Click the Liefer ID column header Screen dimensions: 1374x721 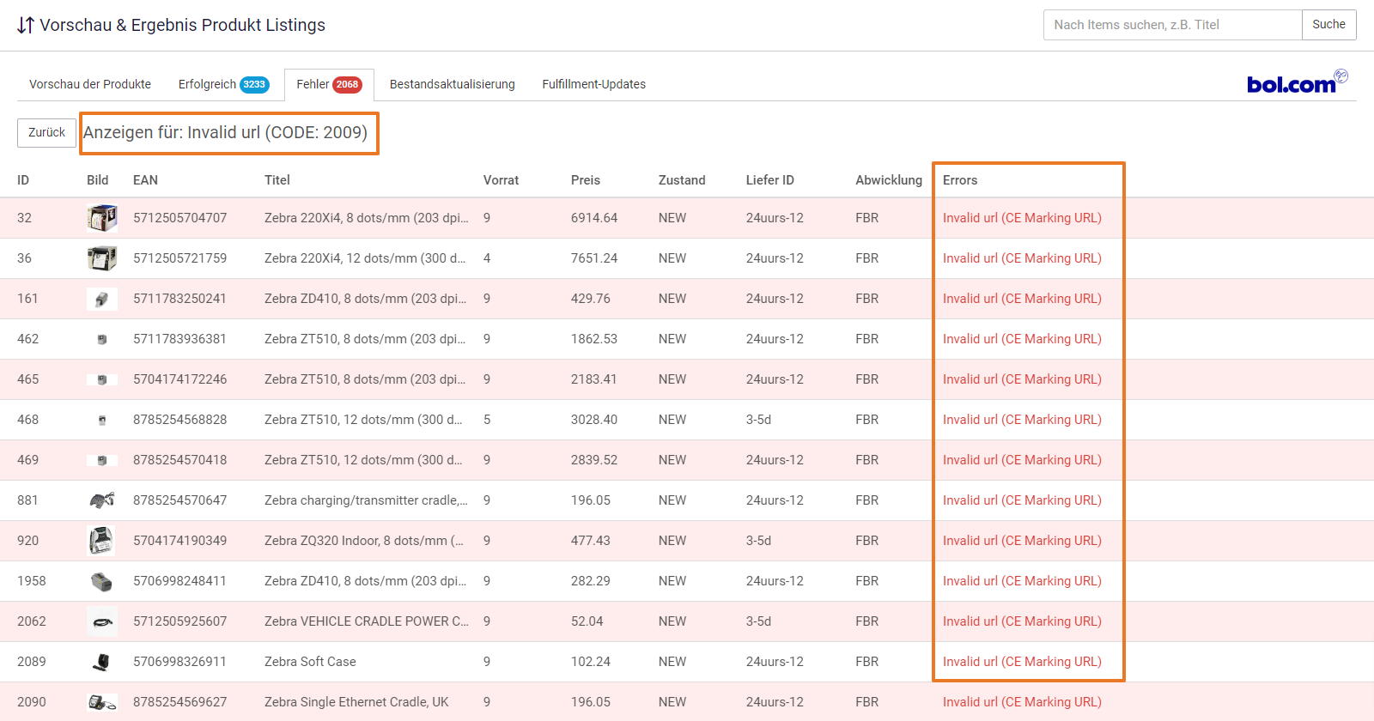point(770,180)
